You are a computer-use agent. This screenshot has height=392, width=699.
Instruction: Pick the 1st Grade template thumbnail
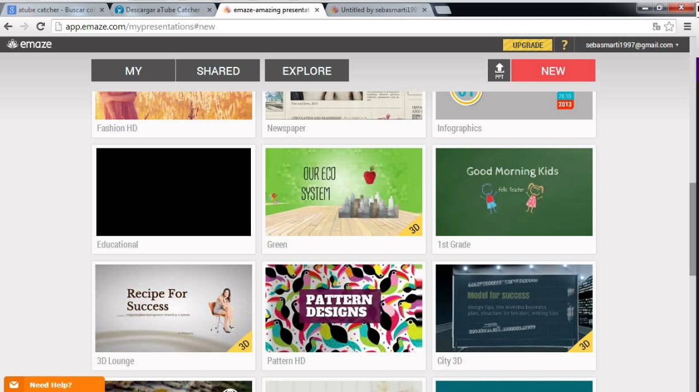(514, 192)
